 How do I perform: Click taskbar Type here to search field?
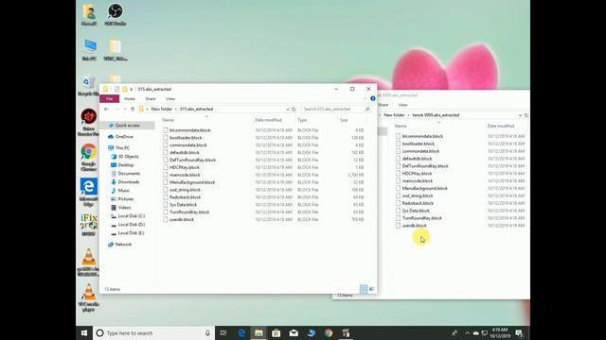click(x=152, y=333)
